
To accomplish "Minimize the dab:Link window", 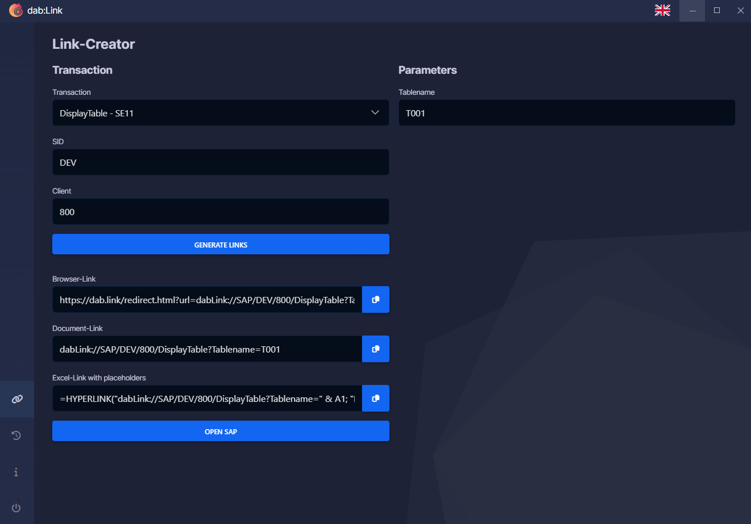I will coord(692,10).
